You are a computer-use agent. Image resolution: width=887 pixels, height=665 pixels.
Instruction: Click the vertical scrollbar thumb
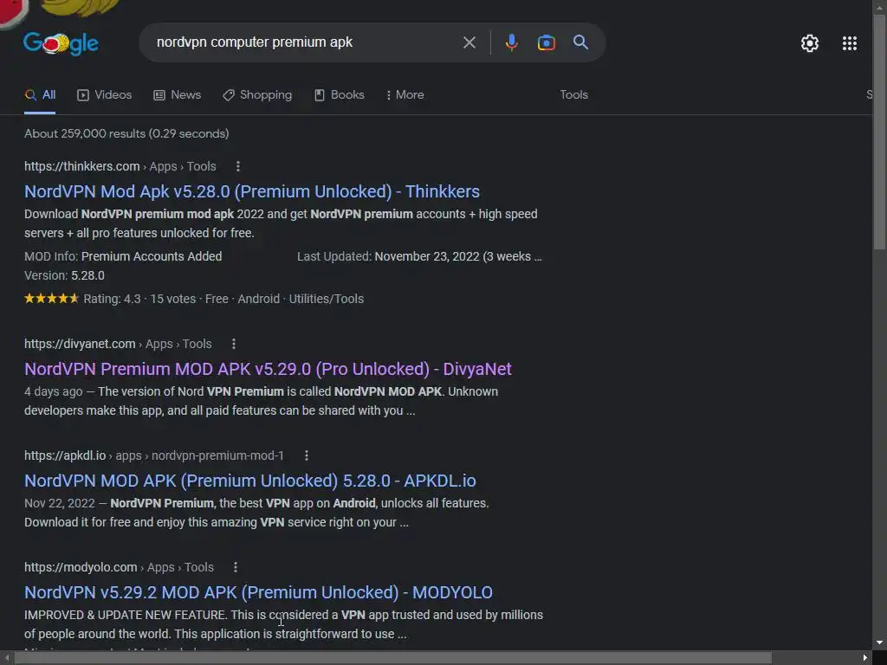880,132
